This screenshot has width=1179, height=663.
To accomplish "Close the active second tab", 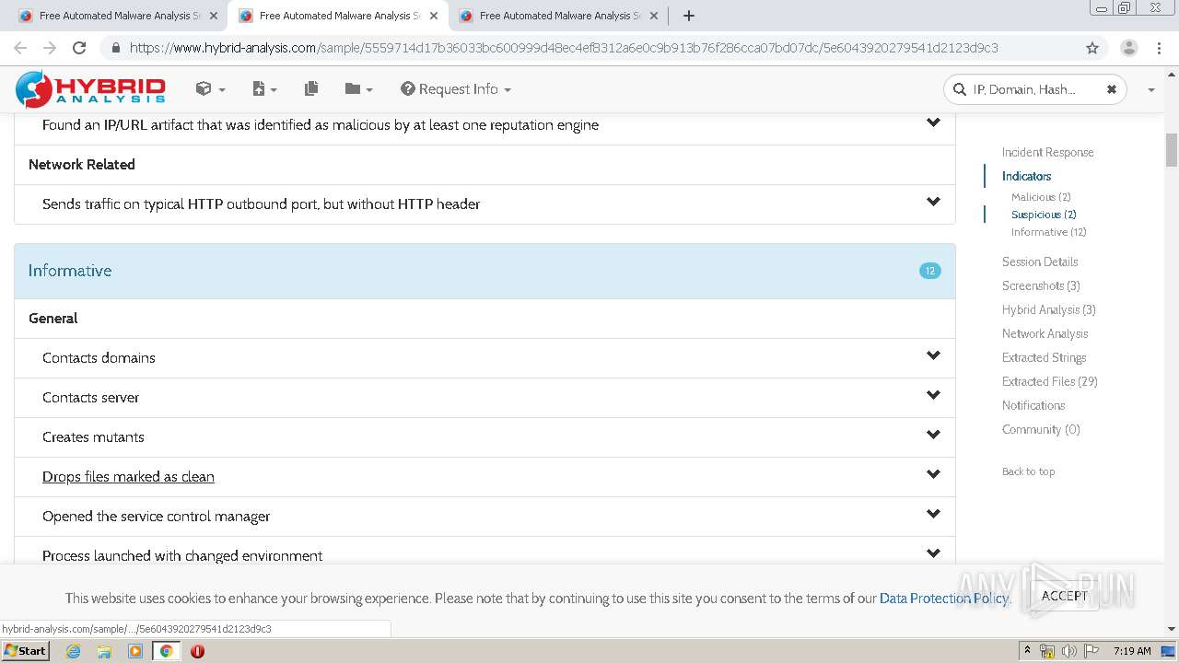I will click(x=433, y=16).
